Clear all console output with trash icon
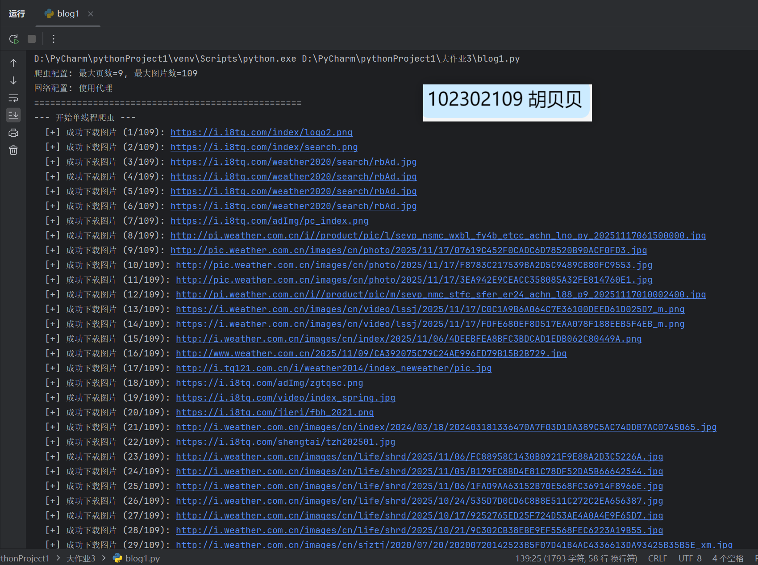This screenshot has width=758, height=565. (13, 150)
